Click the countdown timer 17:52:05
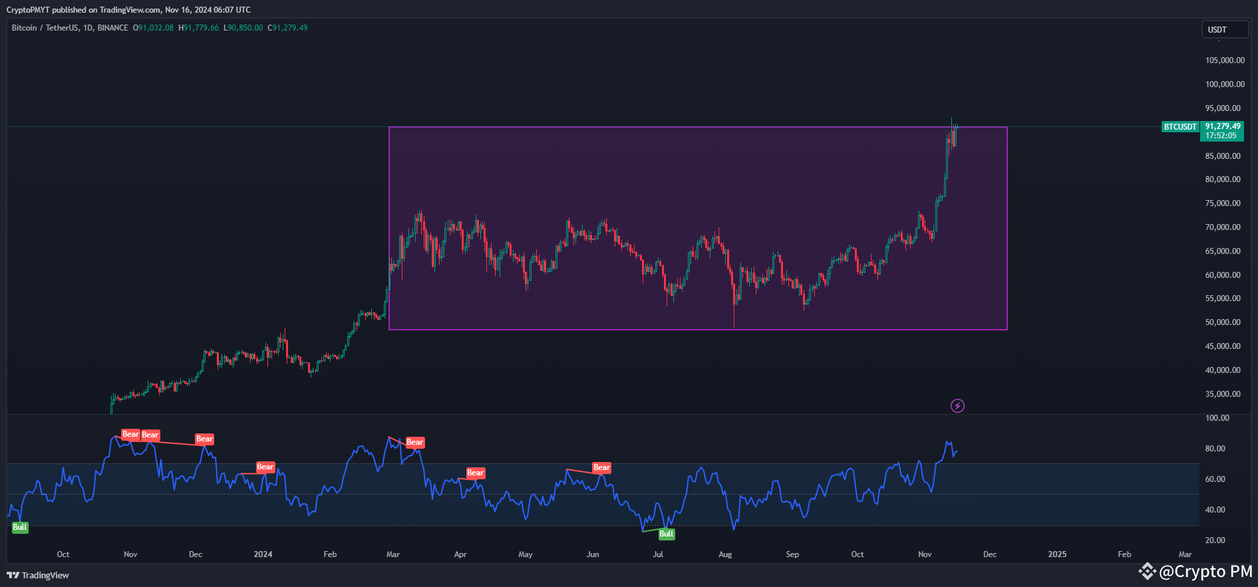1258x587 pixels. pos(1221,136)
